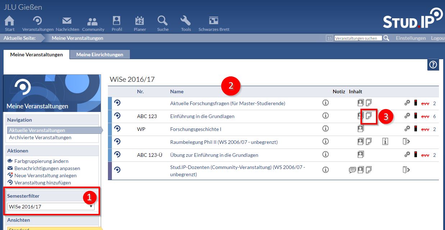
Task: Open the help question mark icon
Action: tap(433, 65)
